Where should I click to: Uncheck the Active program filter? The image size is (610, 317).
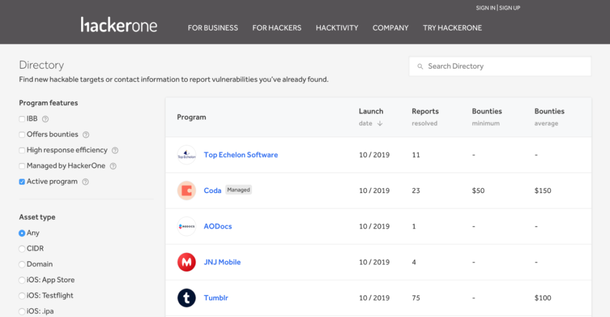[22, 182]
